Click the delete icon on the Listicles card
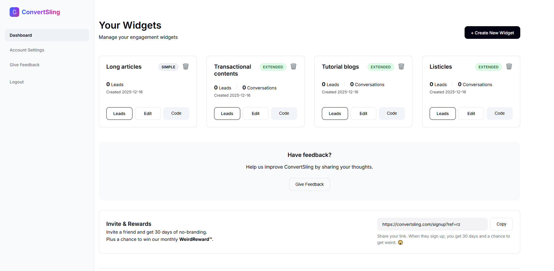The image size is (554, 271). [509, 67]
